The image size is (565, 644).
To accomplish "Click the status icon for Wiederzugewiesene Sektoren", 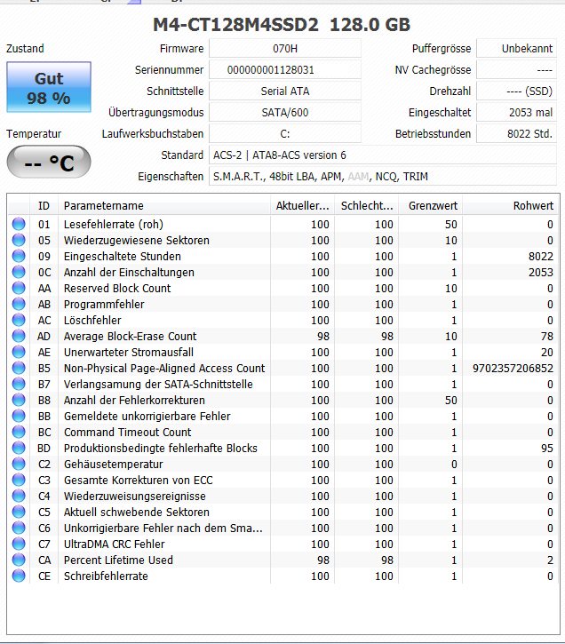I will point(19,240).
